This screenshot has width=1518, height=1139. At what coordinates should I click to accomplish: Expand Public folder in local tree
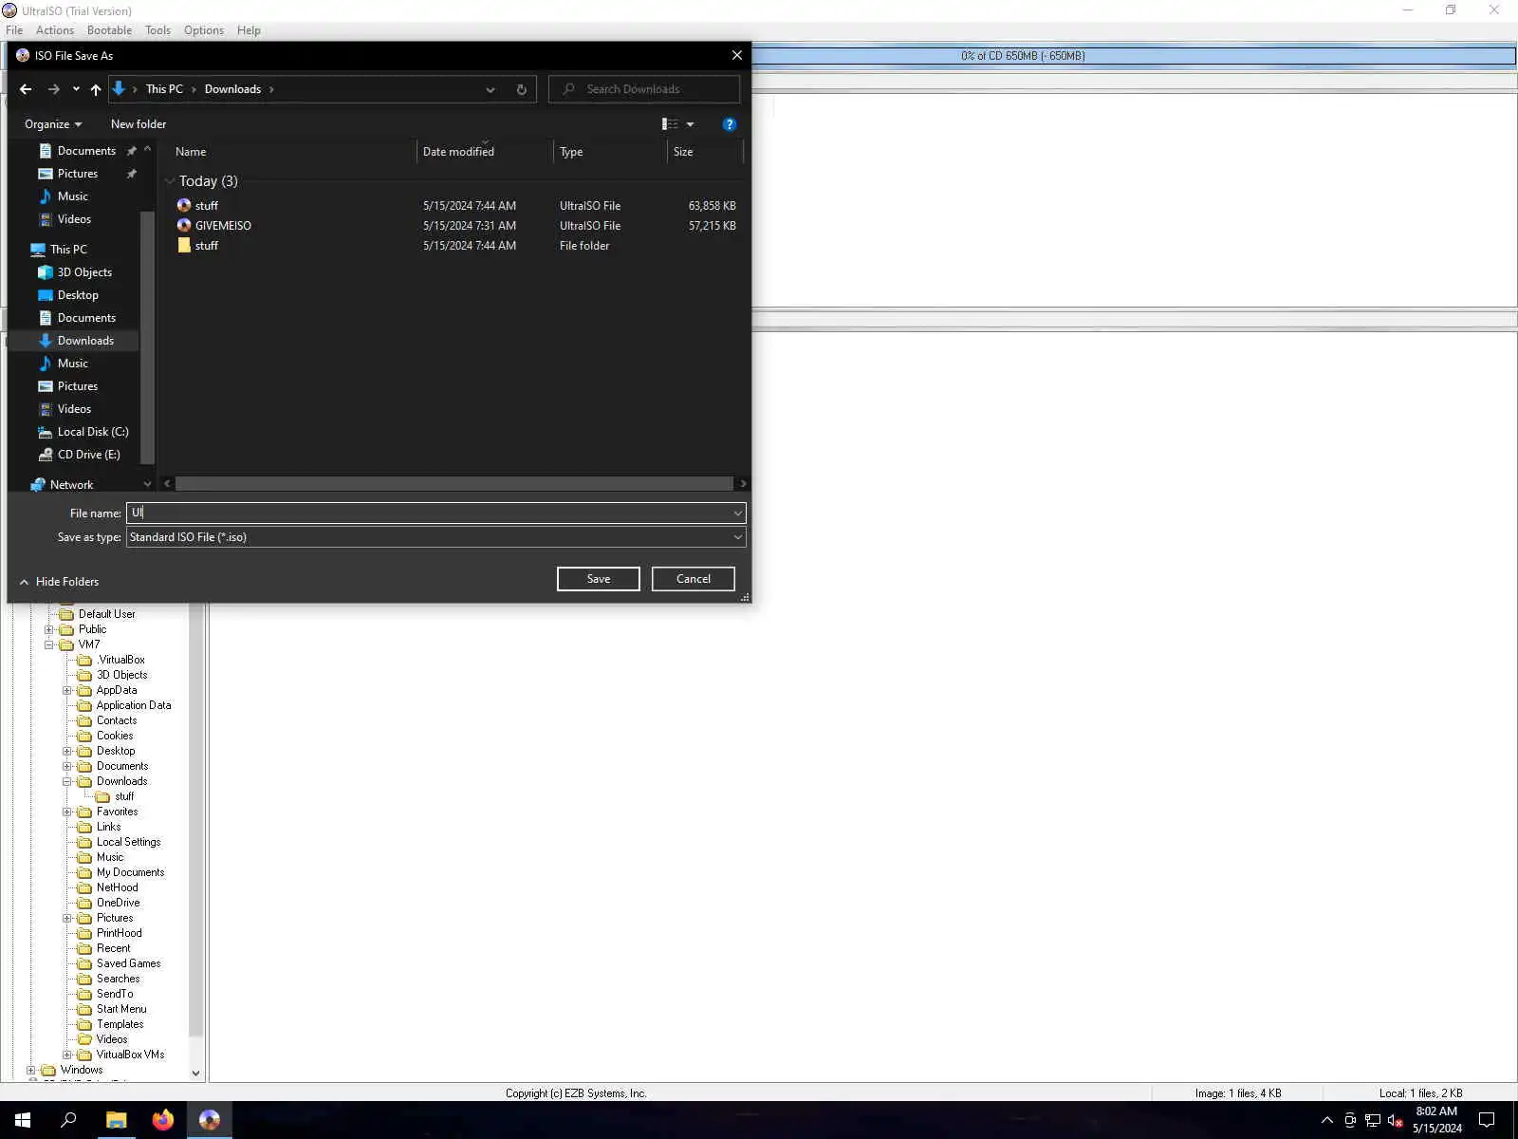click(x=49, y=629)
